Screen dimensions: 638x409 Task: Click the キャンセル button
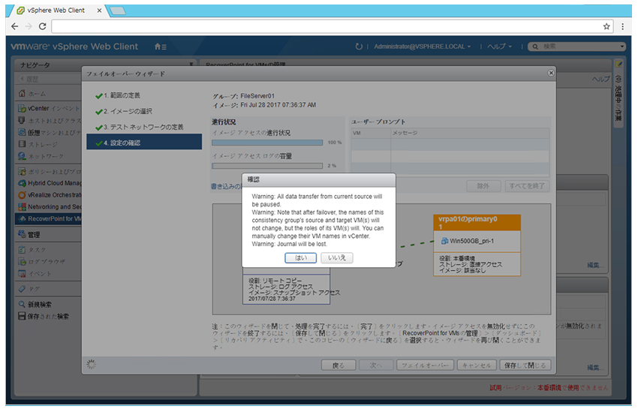click(477, 365)
